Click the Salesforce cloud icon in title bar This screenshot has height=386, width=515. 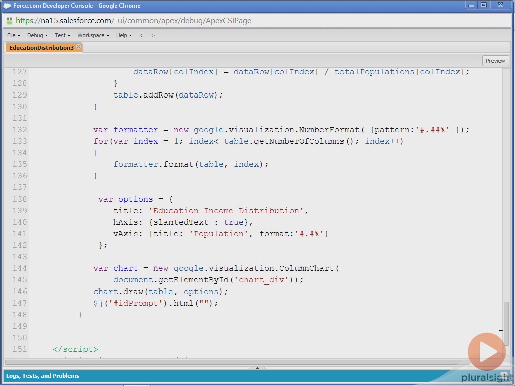pyautogui.click(x=7, y=6)
